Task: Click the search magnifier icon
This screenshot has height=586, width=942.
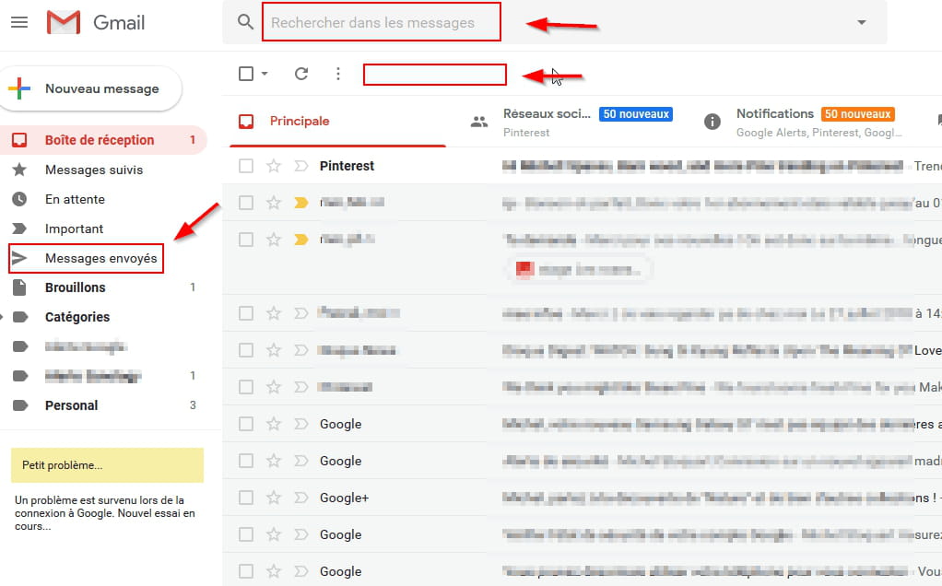Action: point(245,22)
